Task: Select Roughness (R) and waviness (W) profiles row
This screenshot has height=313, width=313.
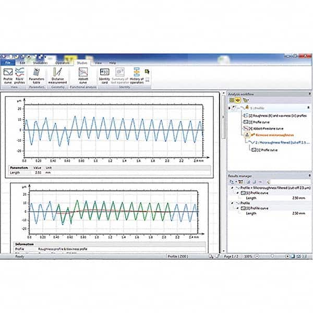Action: pyautogui.click(x=275, y=116)
